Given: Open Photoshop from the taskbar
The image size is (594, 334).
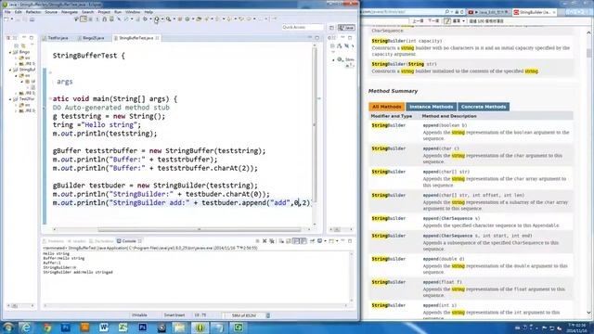Looking at the screenshot, I should pos(142,328).
